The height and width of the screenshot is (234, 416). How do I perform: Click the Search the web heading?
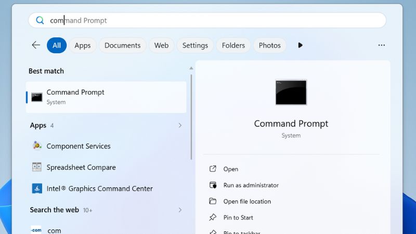click(x=55, y=210)
